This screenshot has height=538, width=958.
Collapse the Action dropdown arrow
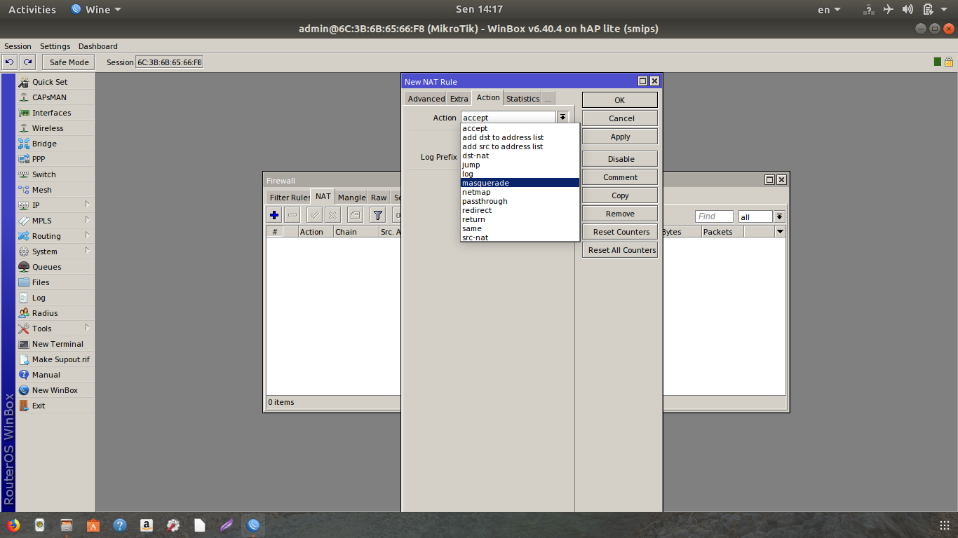pos(562,118)
